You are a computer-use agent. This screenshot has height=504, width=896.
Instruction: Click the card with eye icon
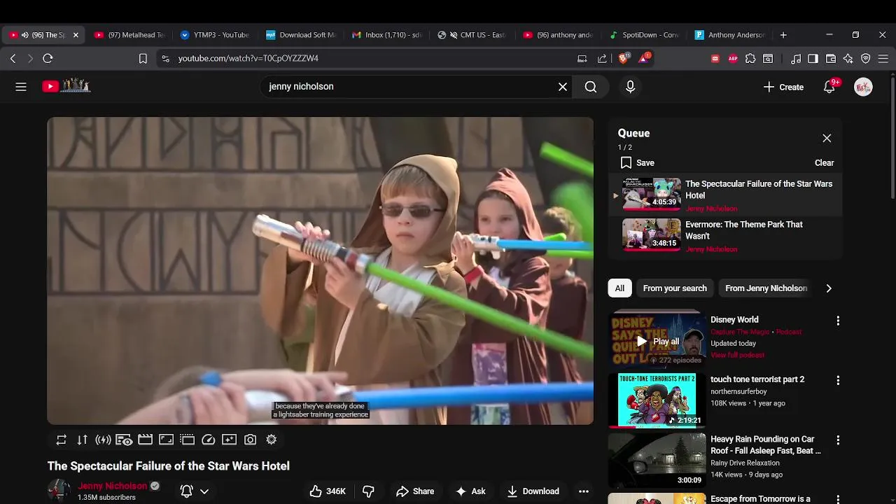(124, 440)
